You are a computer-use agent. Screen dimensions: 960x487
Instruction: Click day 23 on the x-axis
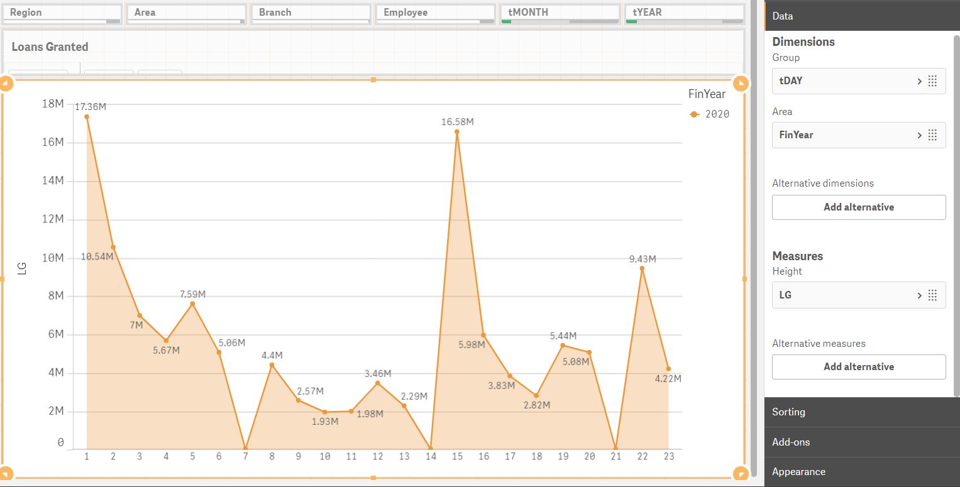pyautogui.click(x=669, y=457)
